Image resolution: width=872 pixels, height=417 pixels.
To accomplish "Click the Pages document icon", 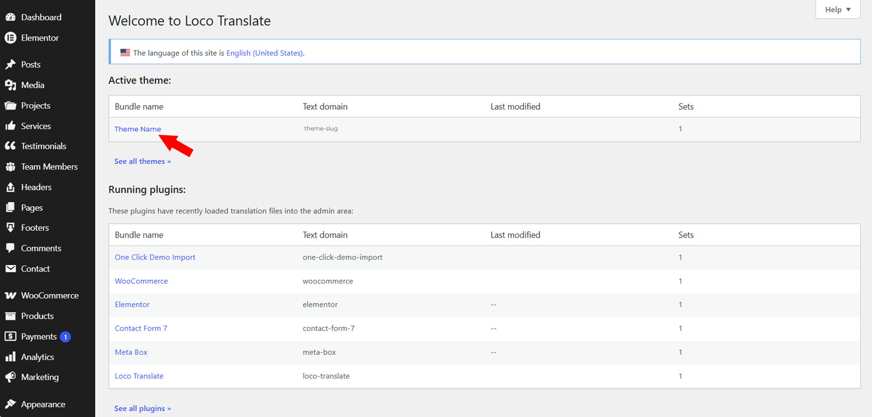I will click(10, 207).
